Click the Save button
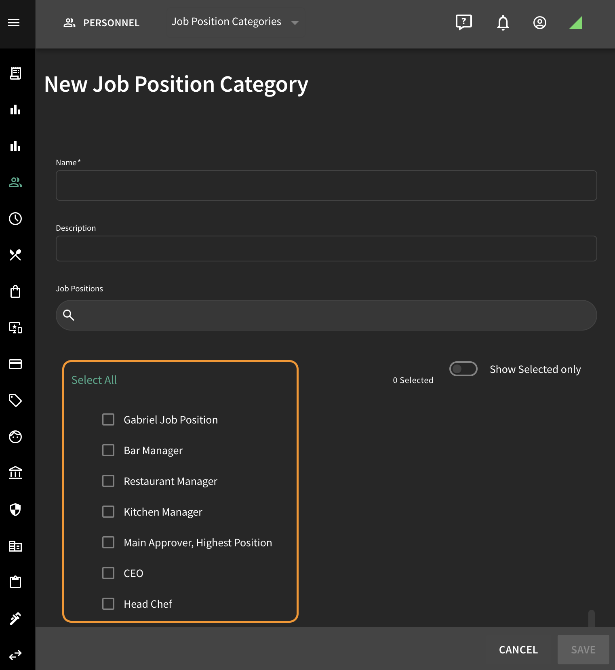 (x=583, y=650)
